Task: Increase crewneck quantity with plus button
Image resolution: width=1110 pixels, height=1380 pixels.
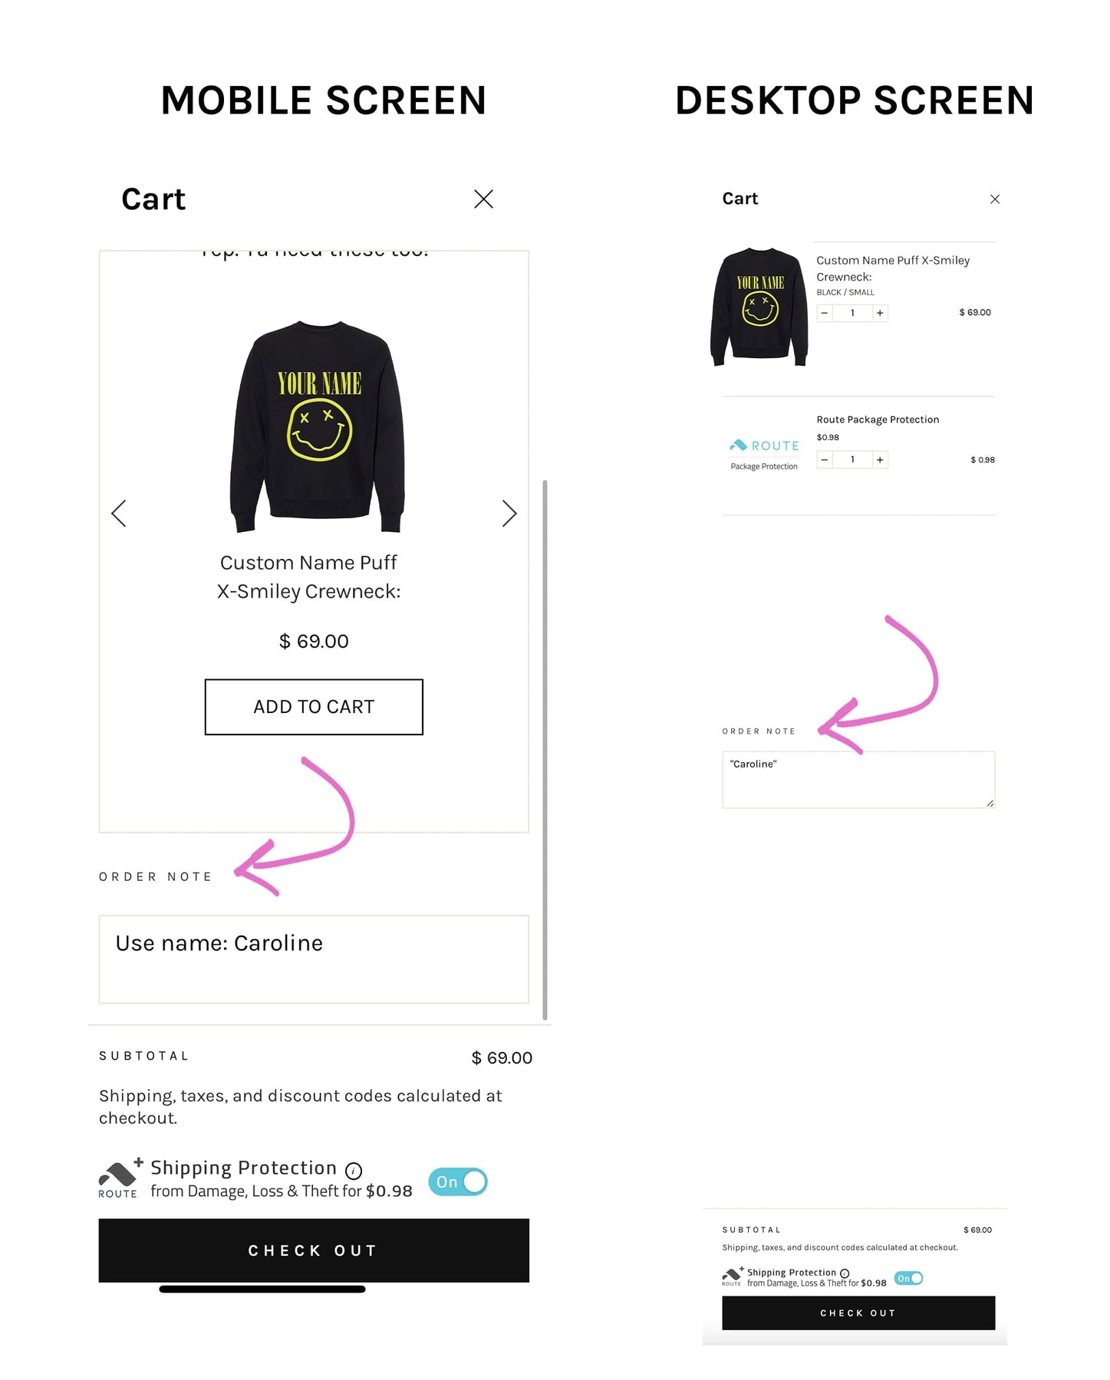Action: coord(880,313)
